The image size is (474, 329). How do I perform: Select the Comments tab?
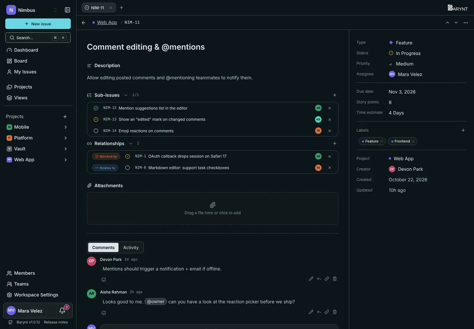tap(103, 247)
